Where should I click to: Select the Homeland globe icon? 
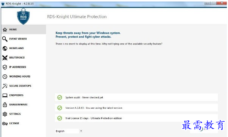(5, 48)
